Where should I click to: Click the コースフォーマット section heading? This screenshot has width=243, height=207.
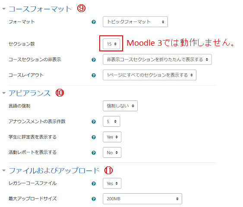coord(40,9)
